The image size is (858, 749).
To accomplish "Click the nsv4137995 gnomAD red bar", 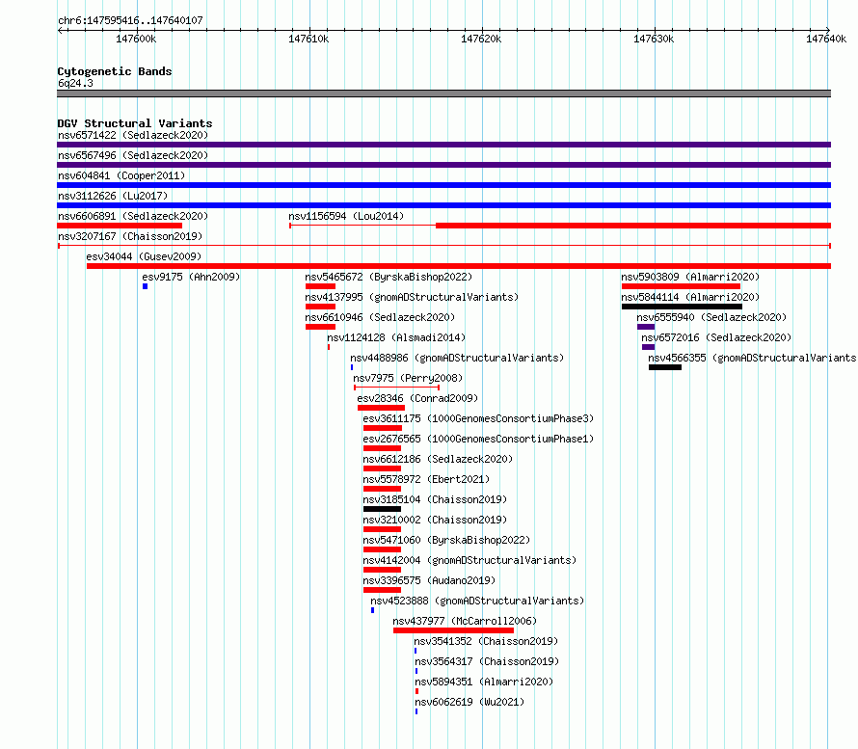I will click(320, 307).
